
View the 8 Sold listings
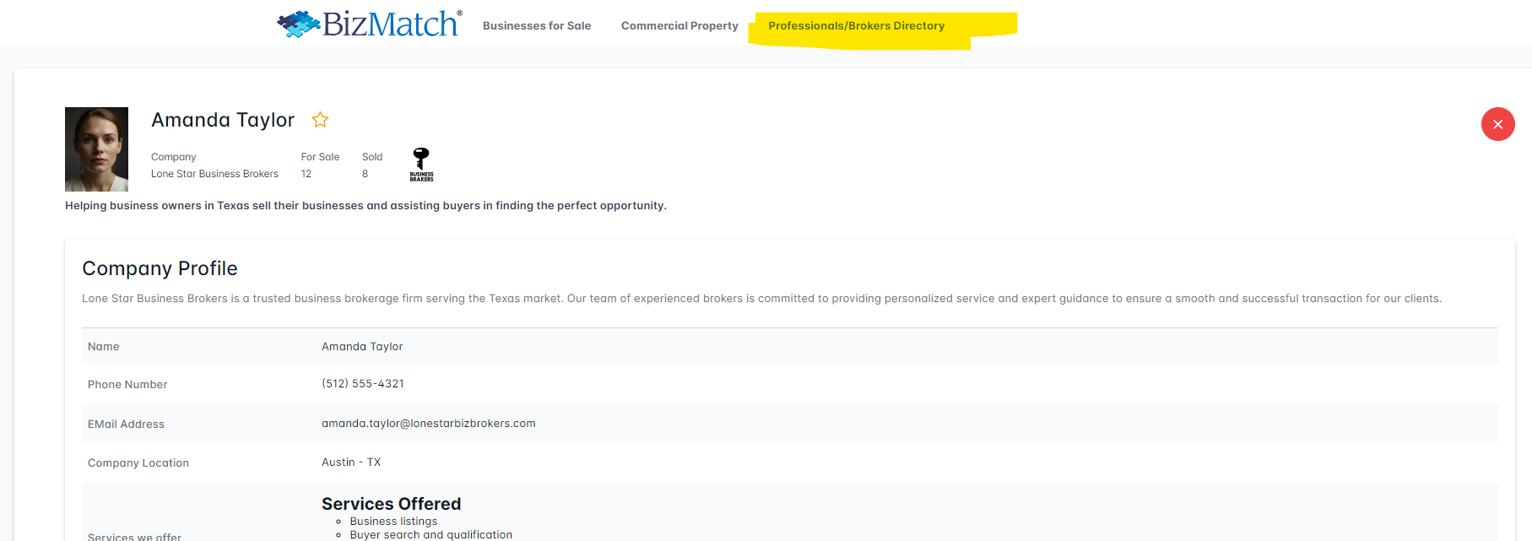(365, 174)
